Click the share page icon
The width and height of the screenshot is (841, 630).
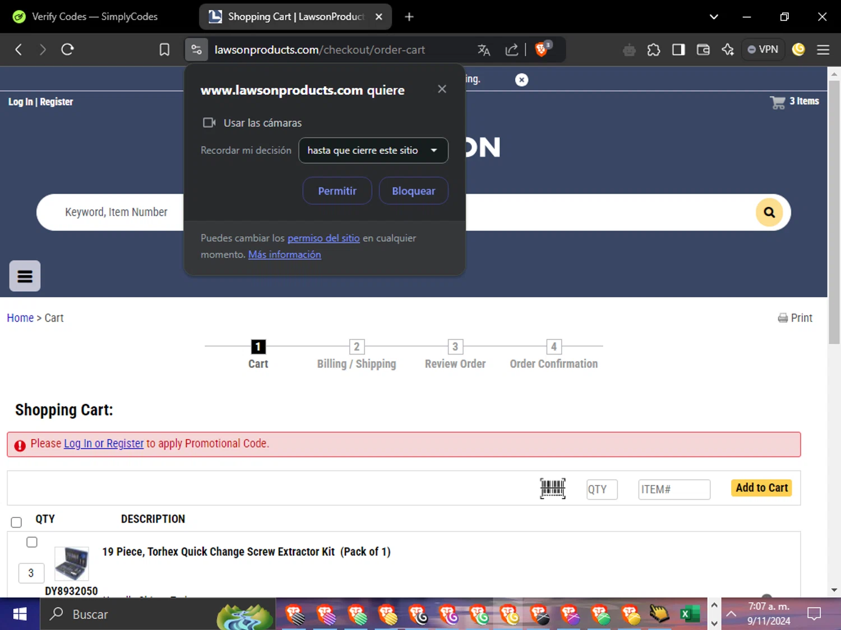(x=511, y=50)
